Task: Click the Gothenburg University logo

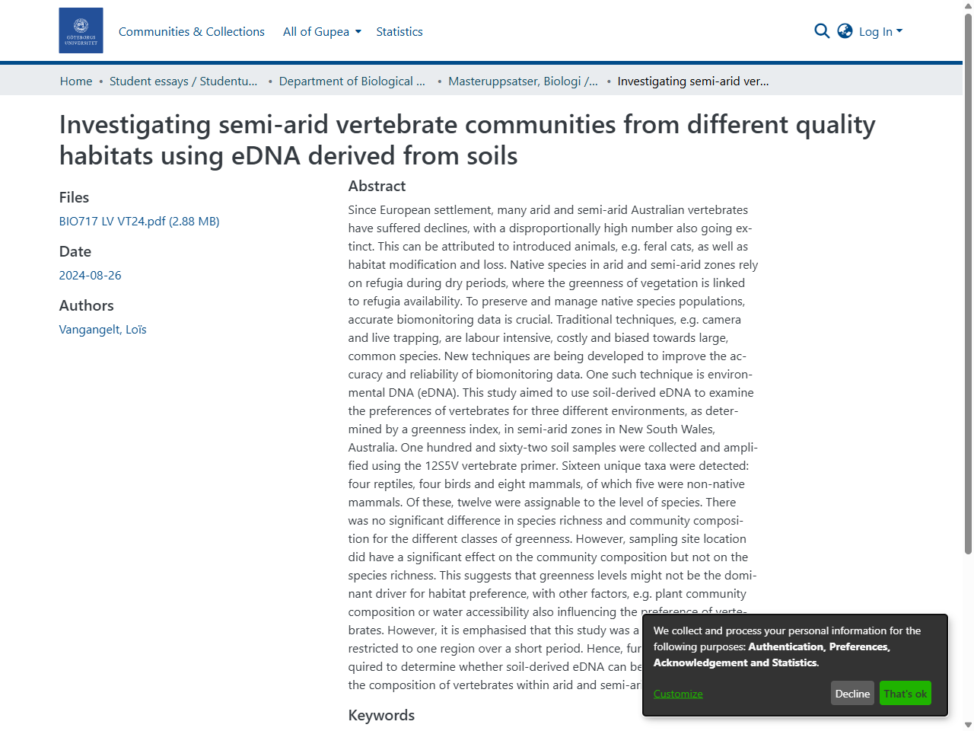Action: click(x=81, y=30)
